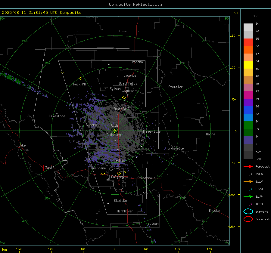Click the Hanna label
This screenshot has height=253, width=271.
(x=210, y=134)
